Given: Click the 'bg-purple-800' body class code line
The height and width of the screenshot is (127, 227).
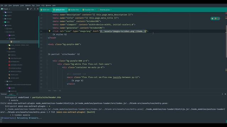Looking at the screenshot, I should pos(65,44).
